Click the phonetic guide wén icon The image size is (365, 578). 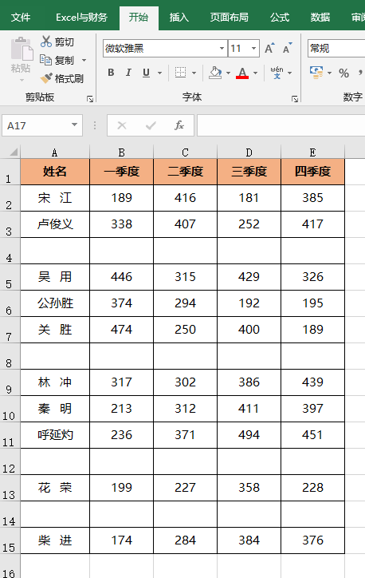pyautogui.click(x=277, y=73)
